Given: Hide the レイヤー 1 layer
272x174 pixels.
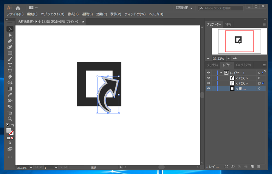Looking at the screenshot, I should pyautogui.click(x=209, y=73).
